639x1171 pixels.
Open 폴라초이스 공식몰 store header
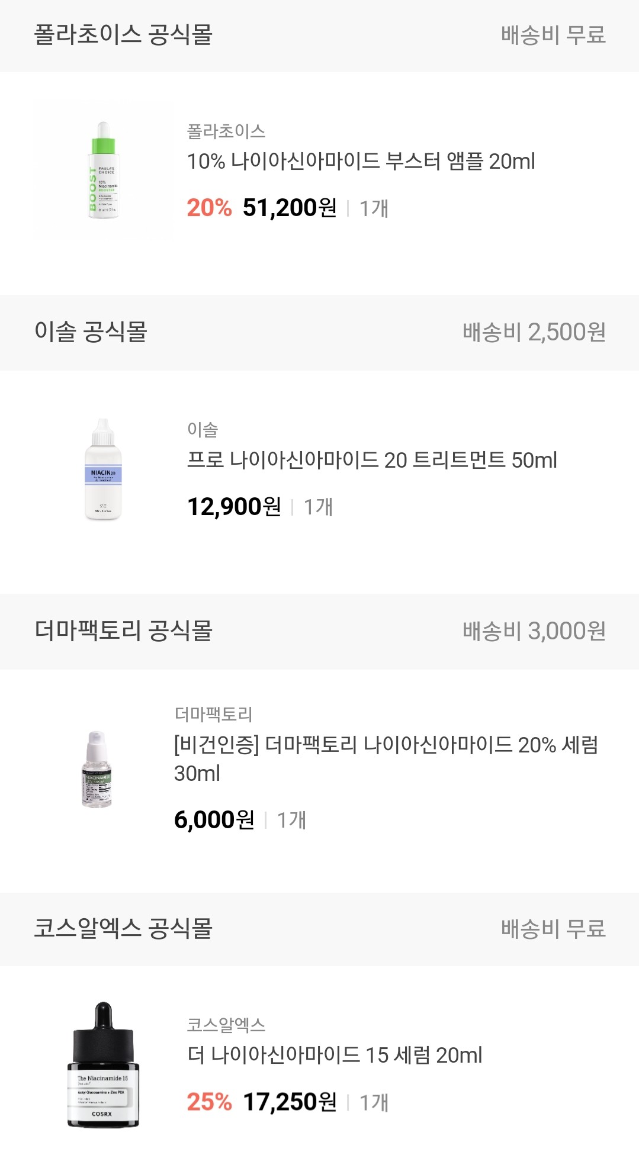point(123,34)
